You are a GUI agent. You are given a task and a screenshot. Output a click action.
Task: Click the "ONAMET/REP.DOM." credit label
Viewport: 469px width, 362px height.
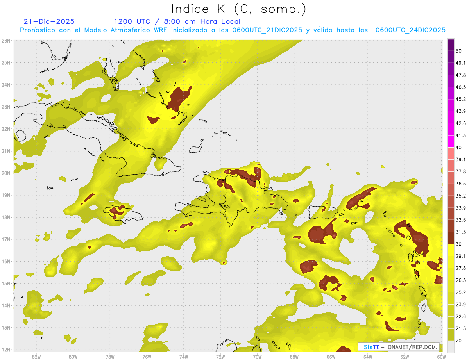click(x=412, y=347)
